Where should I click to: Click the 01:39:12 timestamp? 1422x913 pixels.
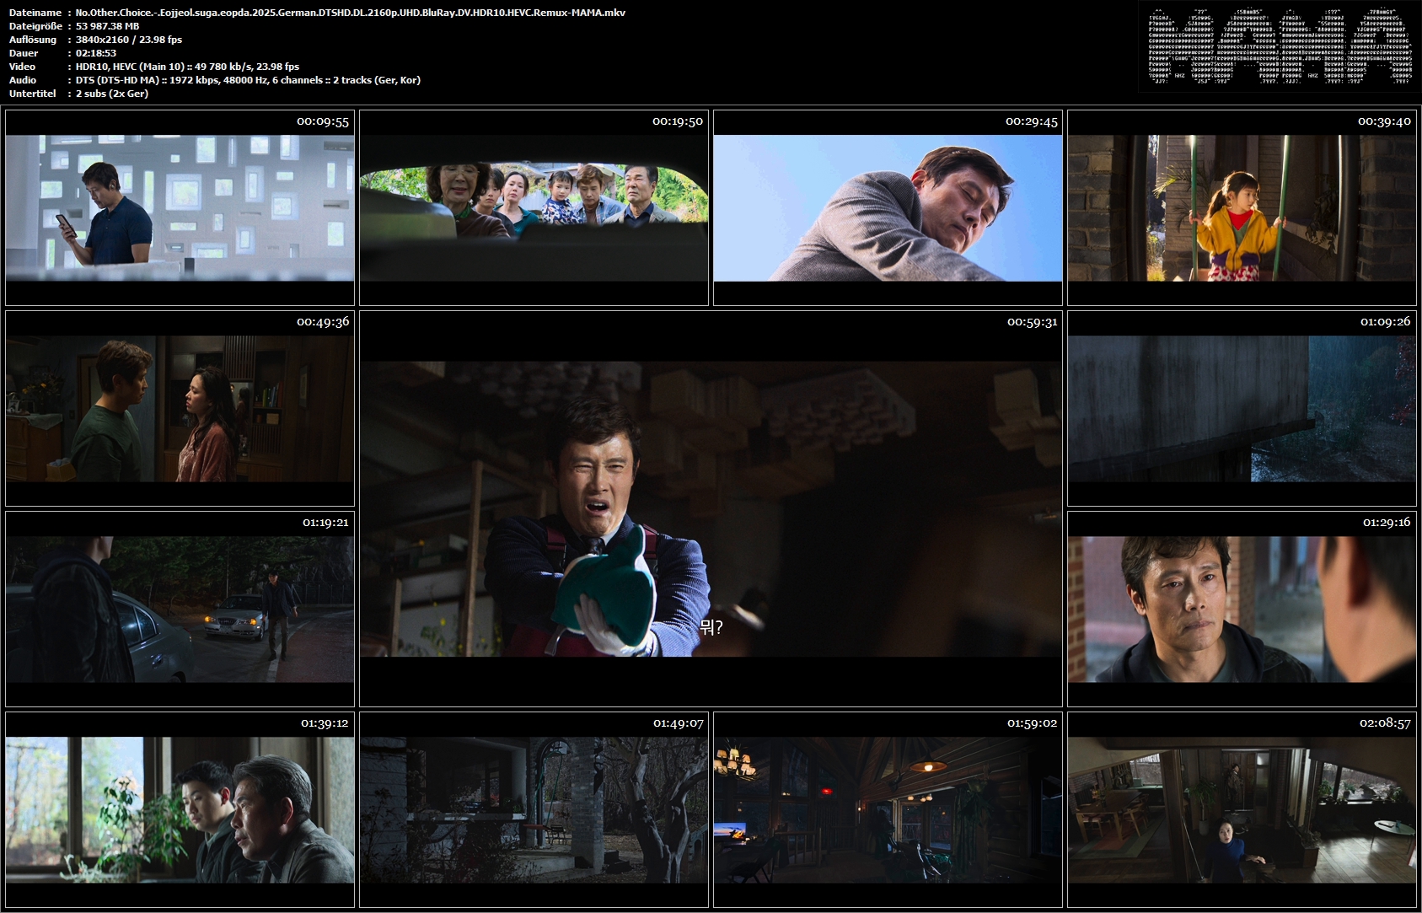click(325, 723)
